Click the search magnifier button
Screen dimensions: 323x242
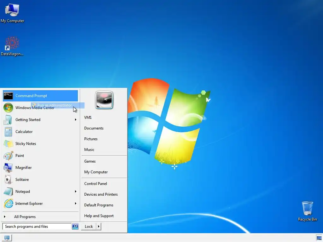(x=75, y=226)
